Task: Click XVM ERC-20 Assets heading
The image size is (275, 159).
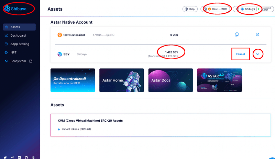Action: pyautogui.click(x=90, y=121)
